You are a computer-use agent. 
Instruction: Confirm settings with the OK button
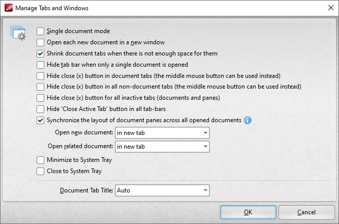pyautogui.click(x=248, y=212)
